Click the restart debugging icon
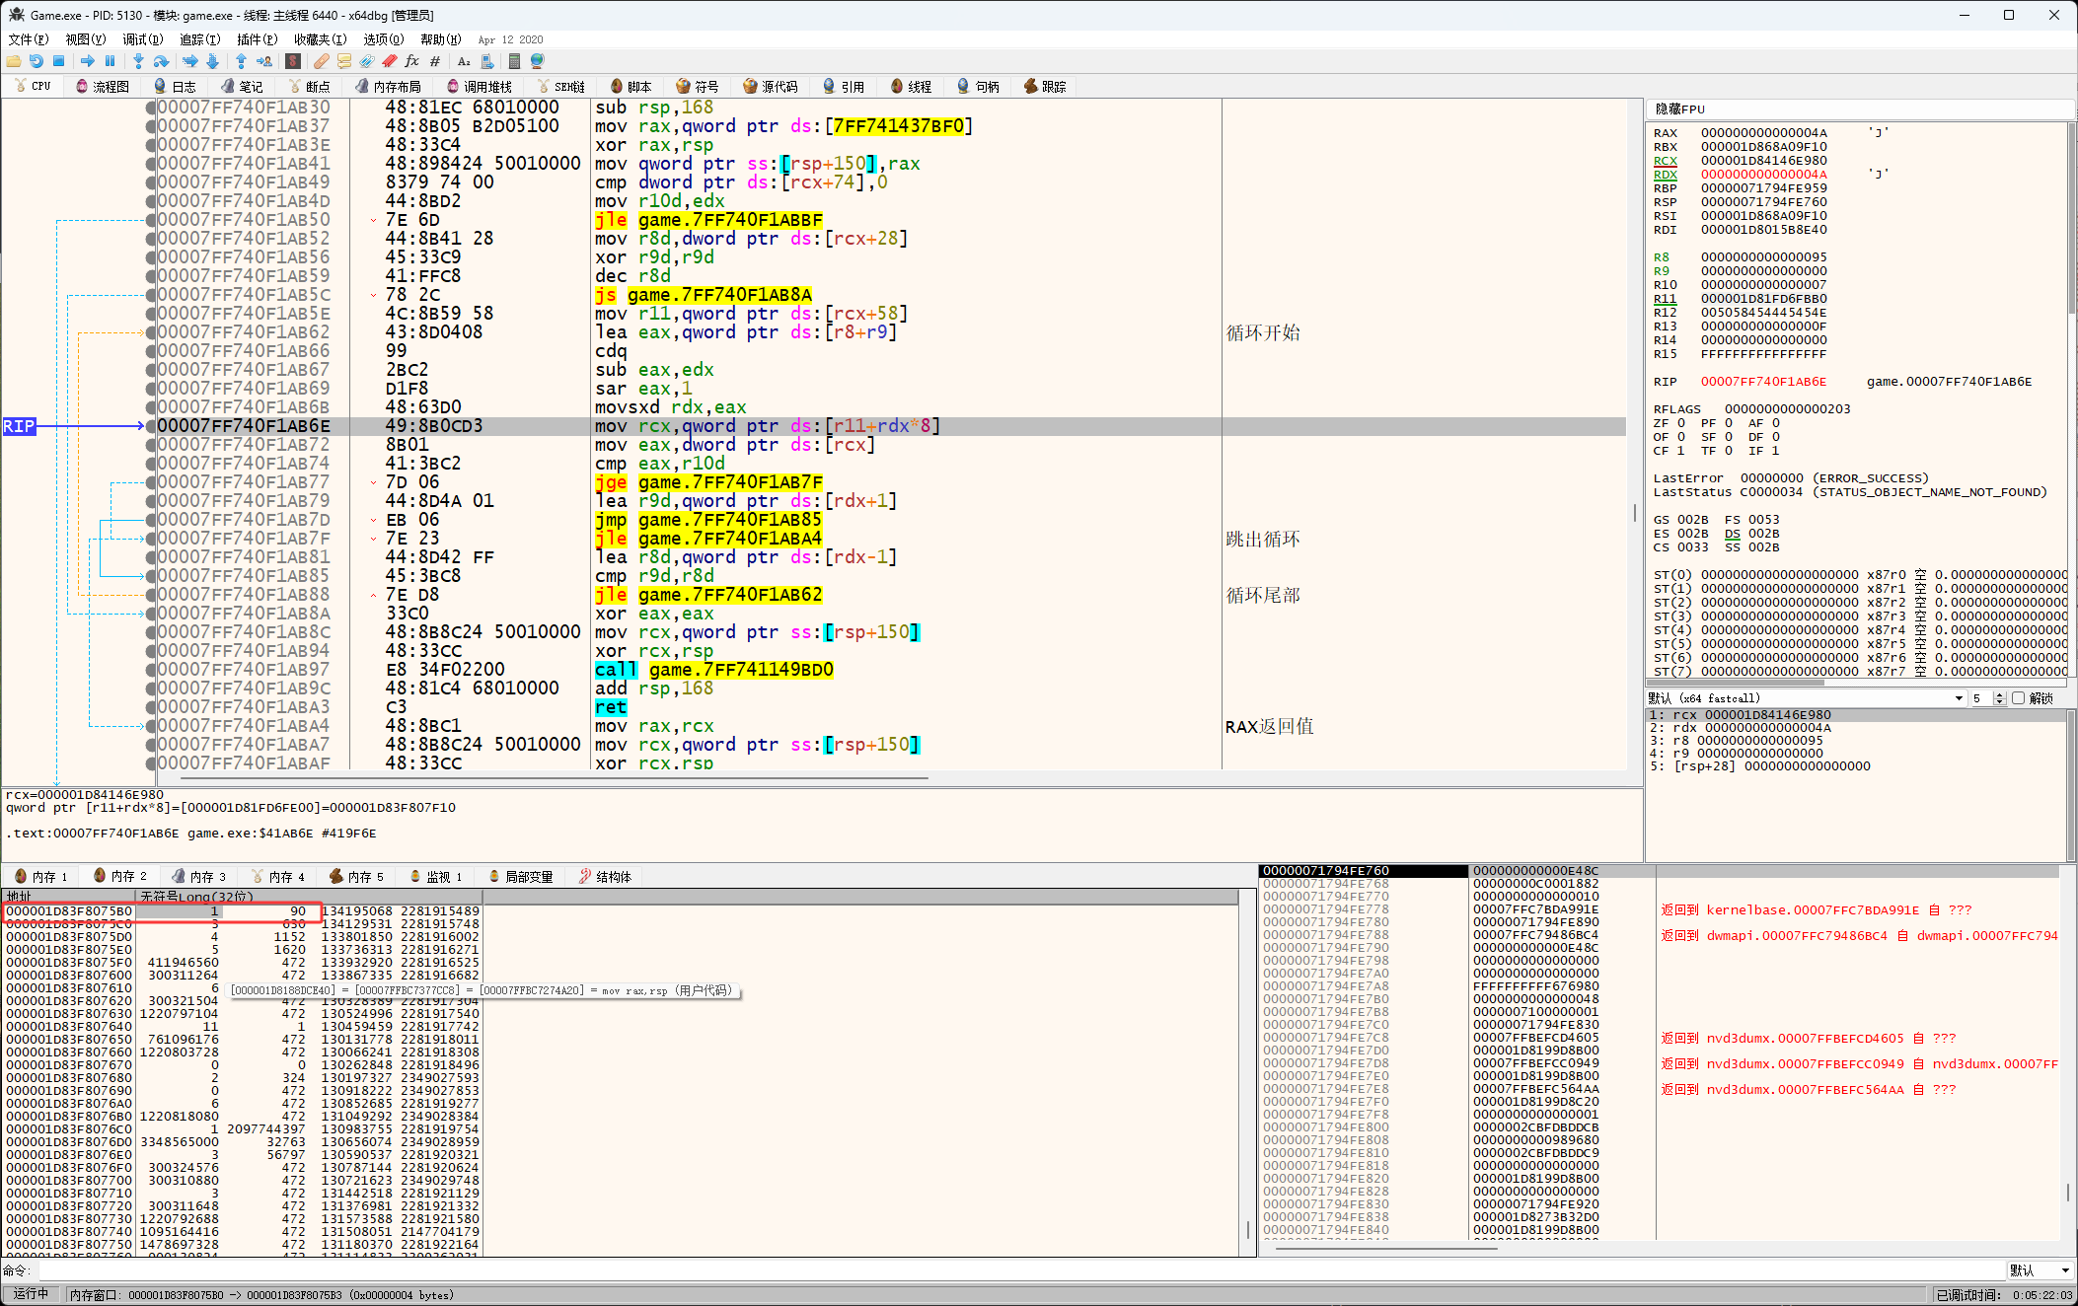The height and width of the screenshot is (1306, 2078). (37, 61)
